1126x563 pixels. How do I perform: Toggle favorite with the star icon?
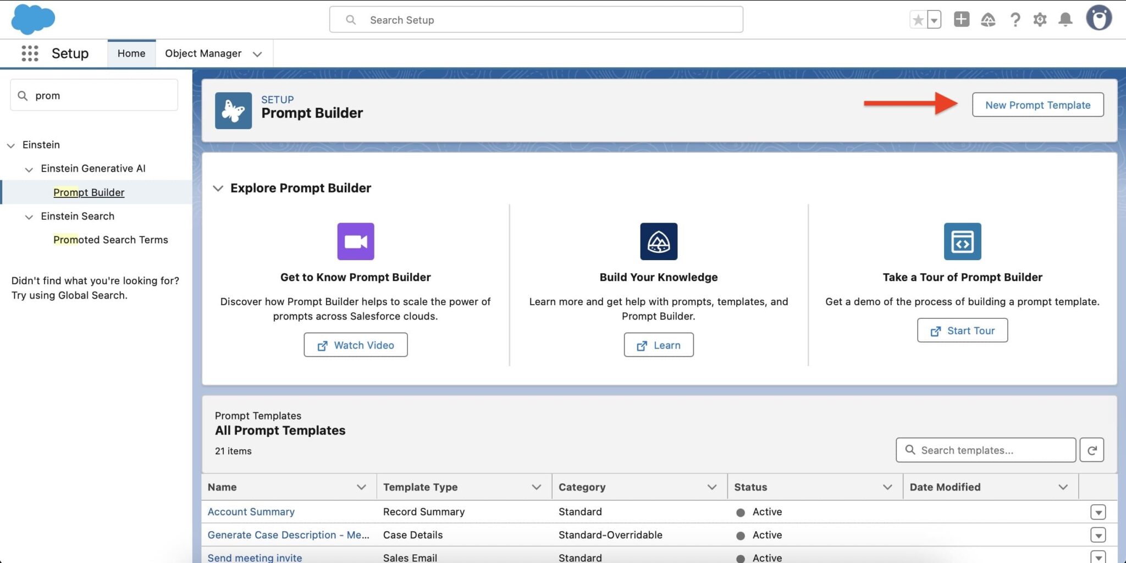click(x=918, y=19)
